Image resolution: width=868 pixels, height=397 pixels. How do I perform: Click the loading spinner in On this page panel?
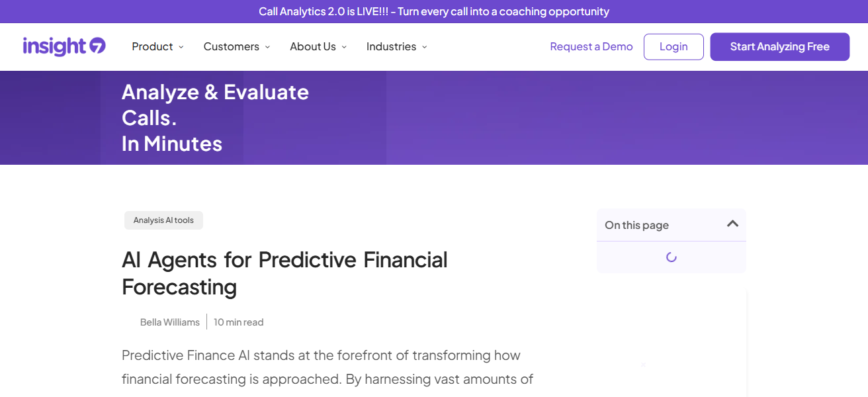[x=671, y=257]
